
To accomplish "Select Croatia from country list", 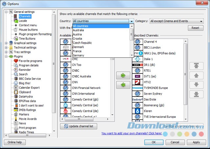I will [78, 38].
